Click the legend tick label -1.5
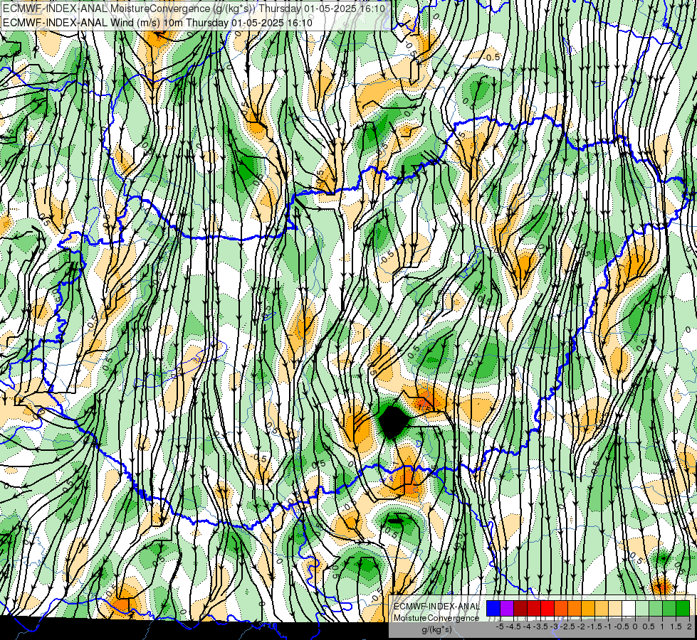The width and height of the screenshot is (697, 640). pyautogui.click(x=594, y=626)
